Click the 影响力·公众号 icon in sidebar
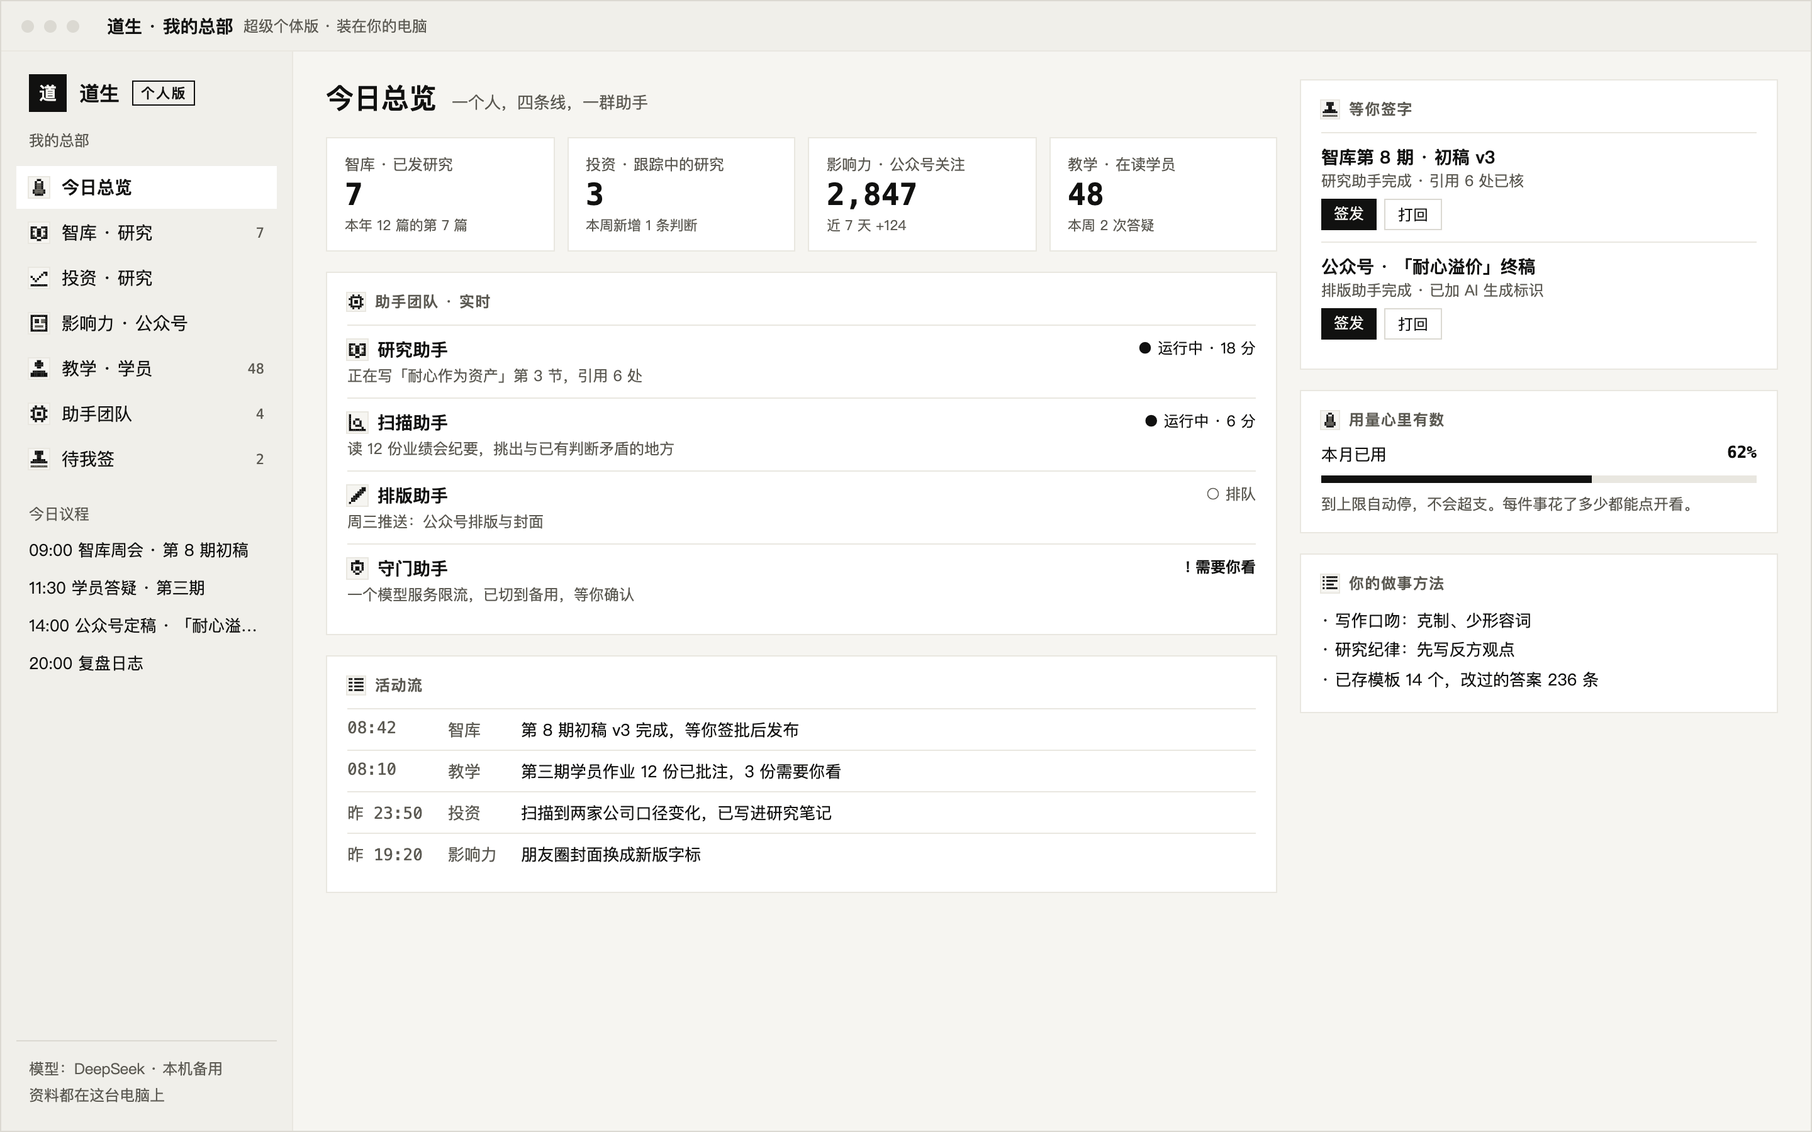The height and width of the screenshot is (1132, 1812). [39, 323]
